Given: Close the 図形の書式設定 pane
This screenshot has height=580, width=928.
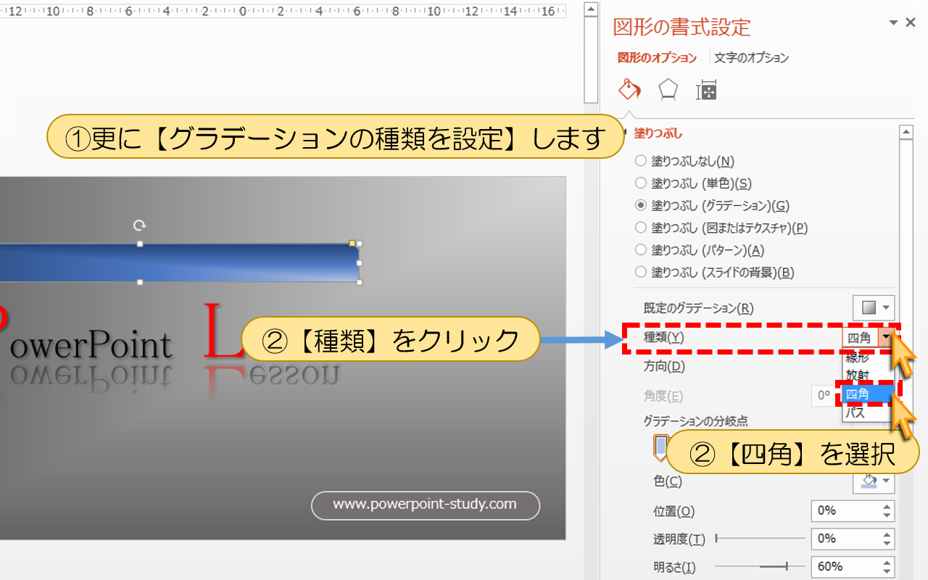Looking at the screenshot, I should 911,23.
